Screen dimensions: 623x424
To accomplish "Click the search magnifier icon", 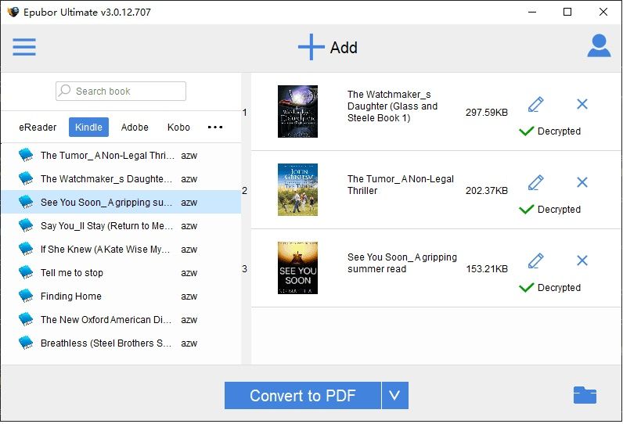I will [64, 91].
